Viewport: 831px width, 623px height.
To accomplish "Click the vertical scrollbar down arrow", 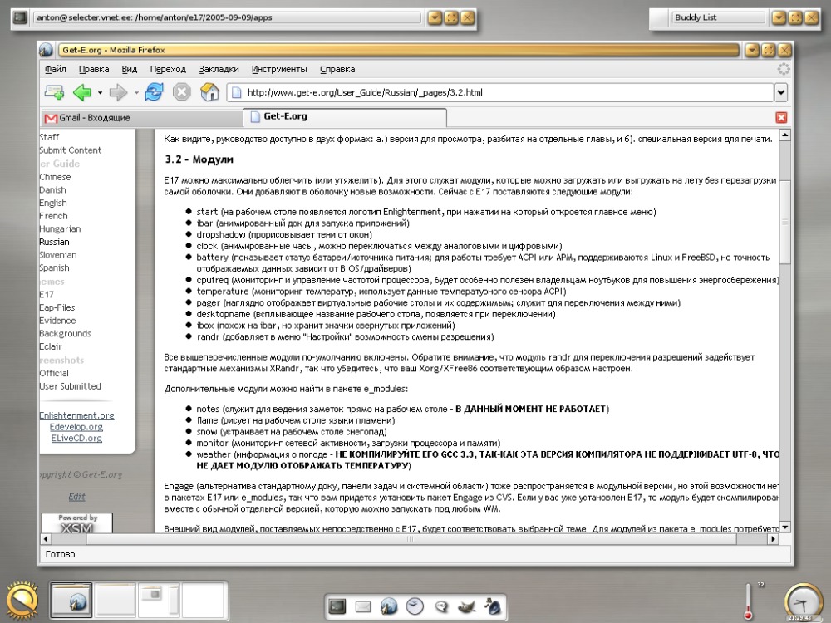I will [785, 527].
